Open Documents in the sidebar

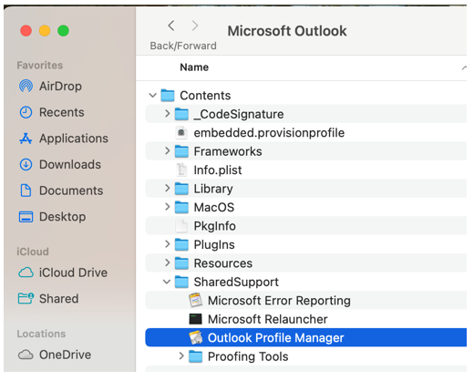[61, 190]
